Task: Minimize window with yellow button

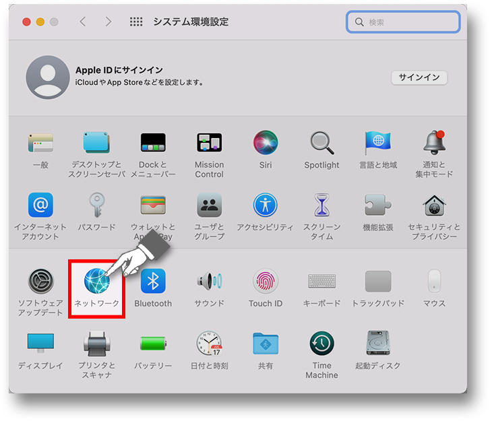Action: pyautogui.click(x=40, y=22)
